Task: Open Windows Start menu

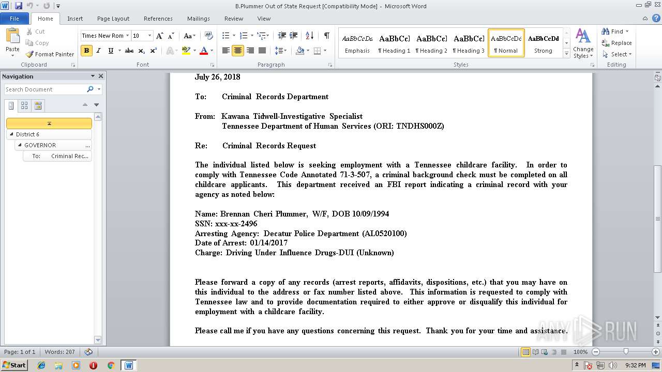Action: (14, 365)
